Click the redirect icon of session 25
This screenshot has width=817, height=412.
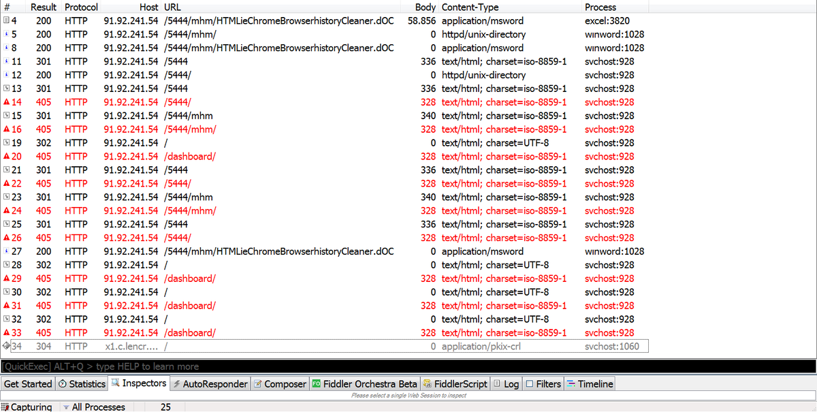[6, 224]
